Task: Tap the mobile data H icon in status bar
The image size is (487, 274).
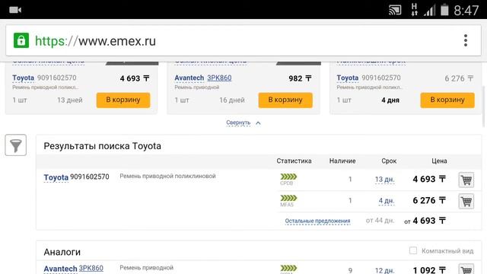Action: click(414, 10)
